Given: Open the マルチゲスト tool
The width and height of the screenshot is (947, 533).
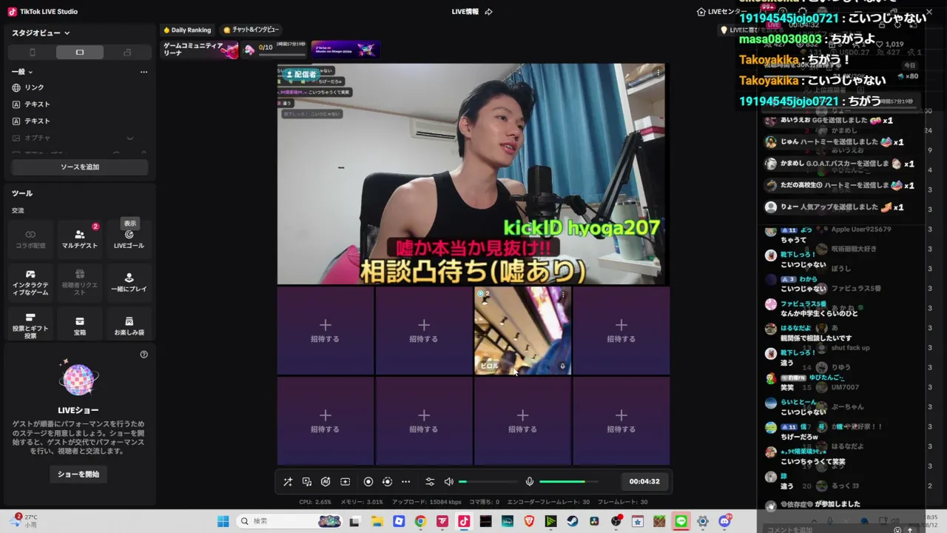Looking at the screenshot, I should [x=80, y=238].
